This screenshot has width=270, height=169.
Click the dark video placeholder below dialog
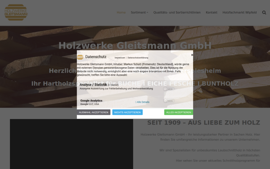pyautogui.click(x=72, y=144)
